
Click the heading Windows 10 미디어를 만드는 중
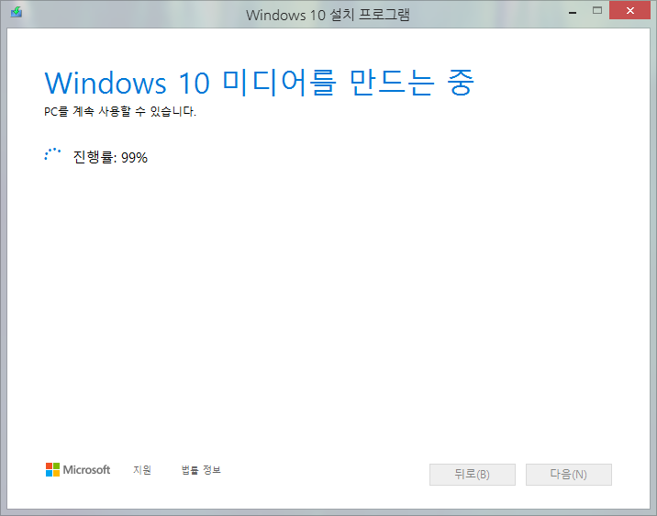(260, 83)
